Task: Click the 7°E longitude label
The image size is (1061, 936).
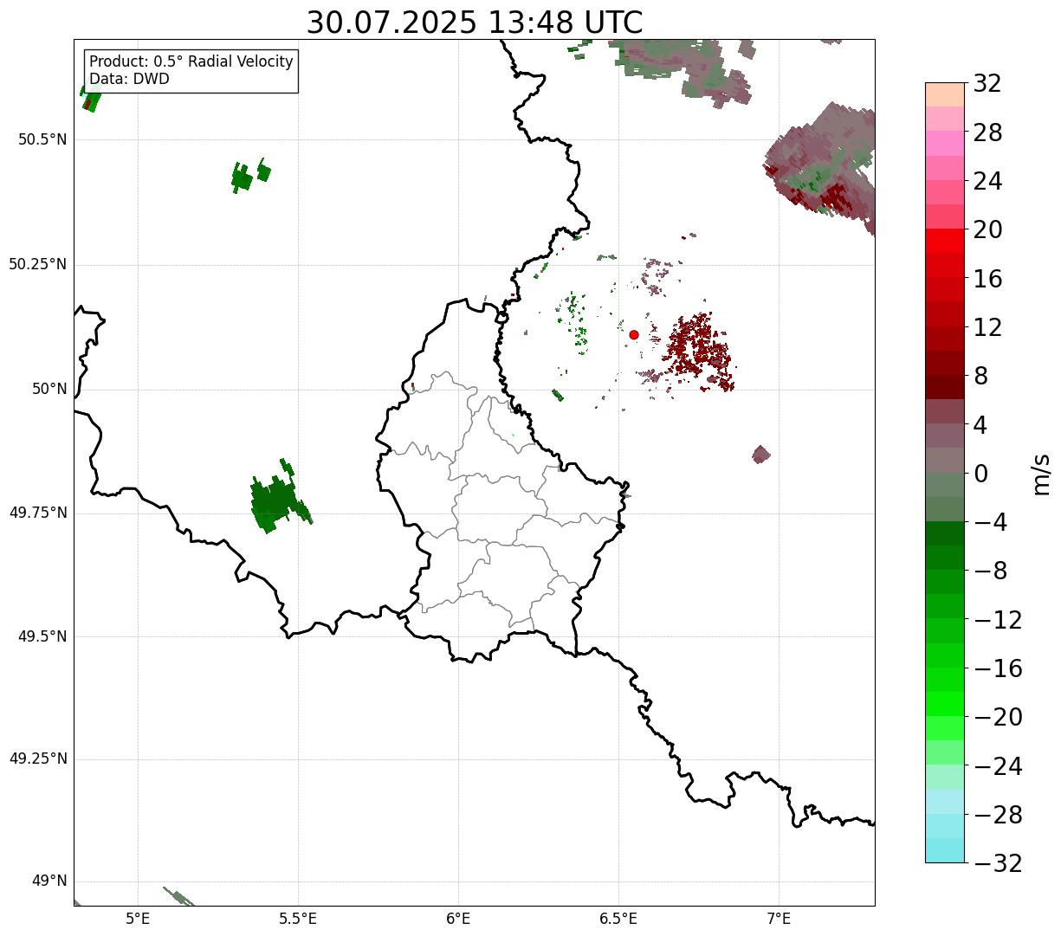Action: tap(779, 918)
